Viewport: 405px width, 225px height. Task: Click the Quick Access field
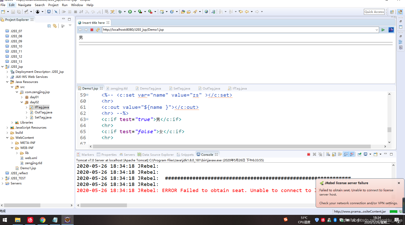tap(374, 12)
